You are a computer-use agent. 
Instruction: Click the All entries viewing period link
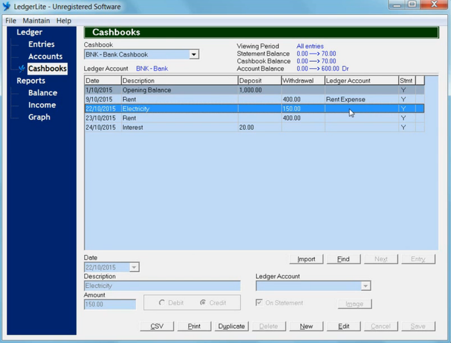310,46
